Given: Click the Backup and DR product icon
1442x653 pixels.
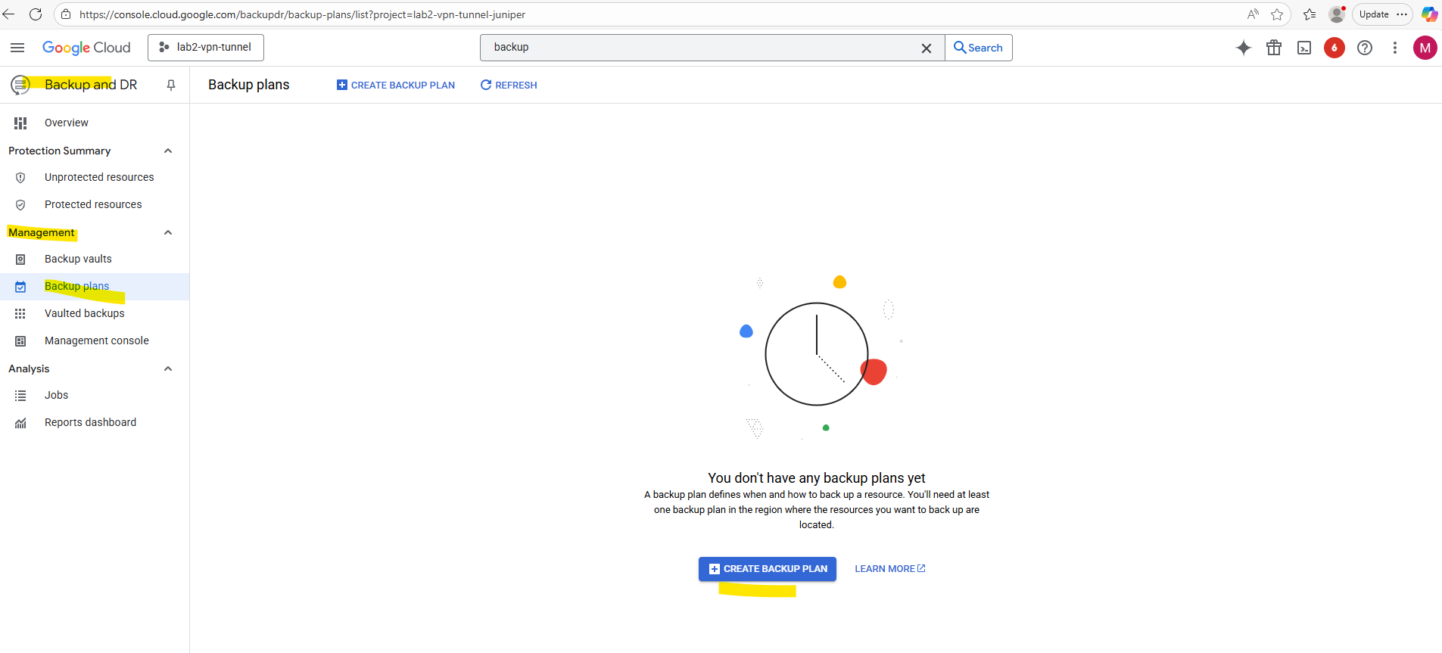Looking at the screenshot, I should click(20, 85).
